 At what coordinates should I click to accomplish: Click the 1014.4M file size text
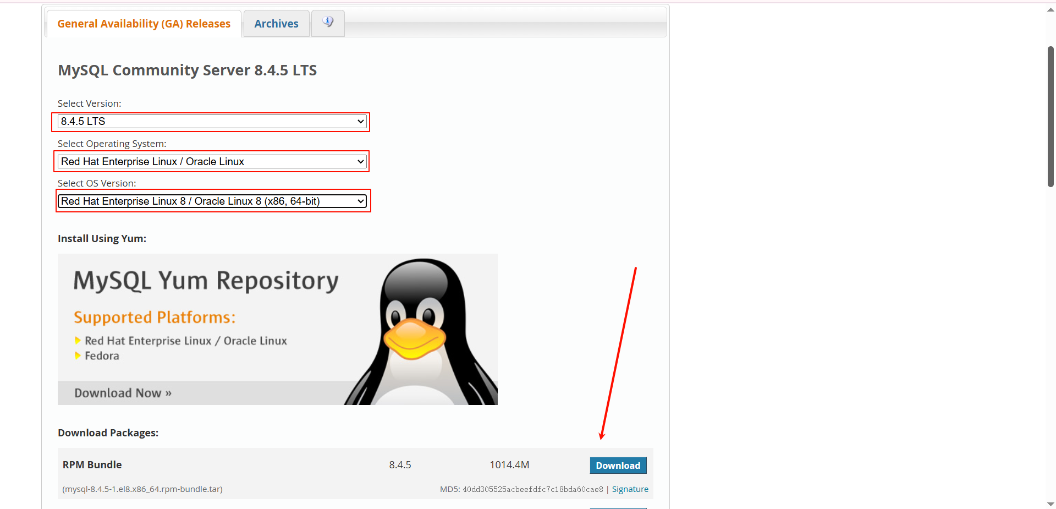[509, 464]
